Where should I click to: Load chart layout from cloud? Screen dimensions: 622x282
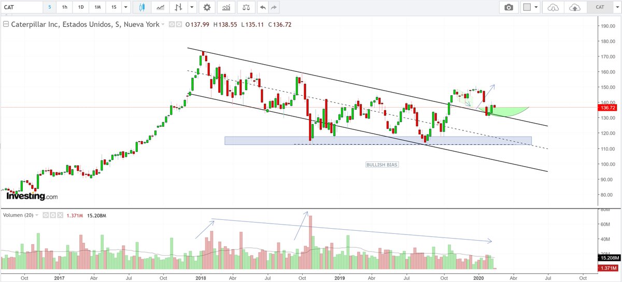tap(554, 7)
